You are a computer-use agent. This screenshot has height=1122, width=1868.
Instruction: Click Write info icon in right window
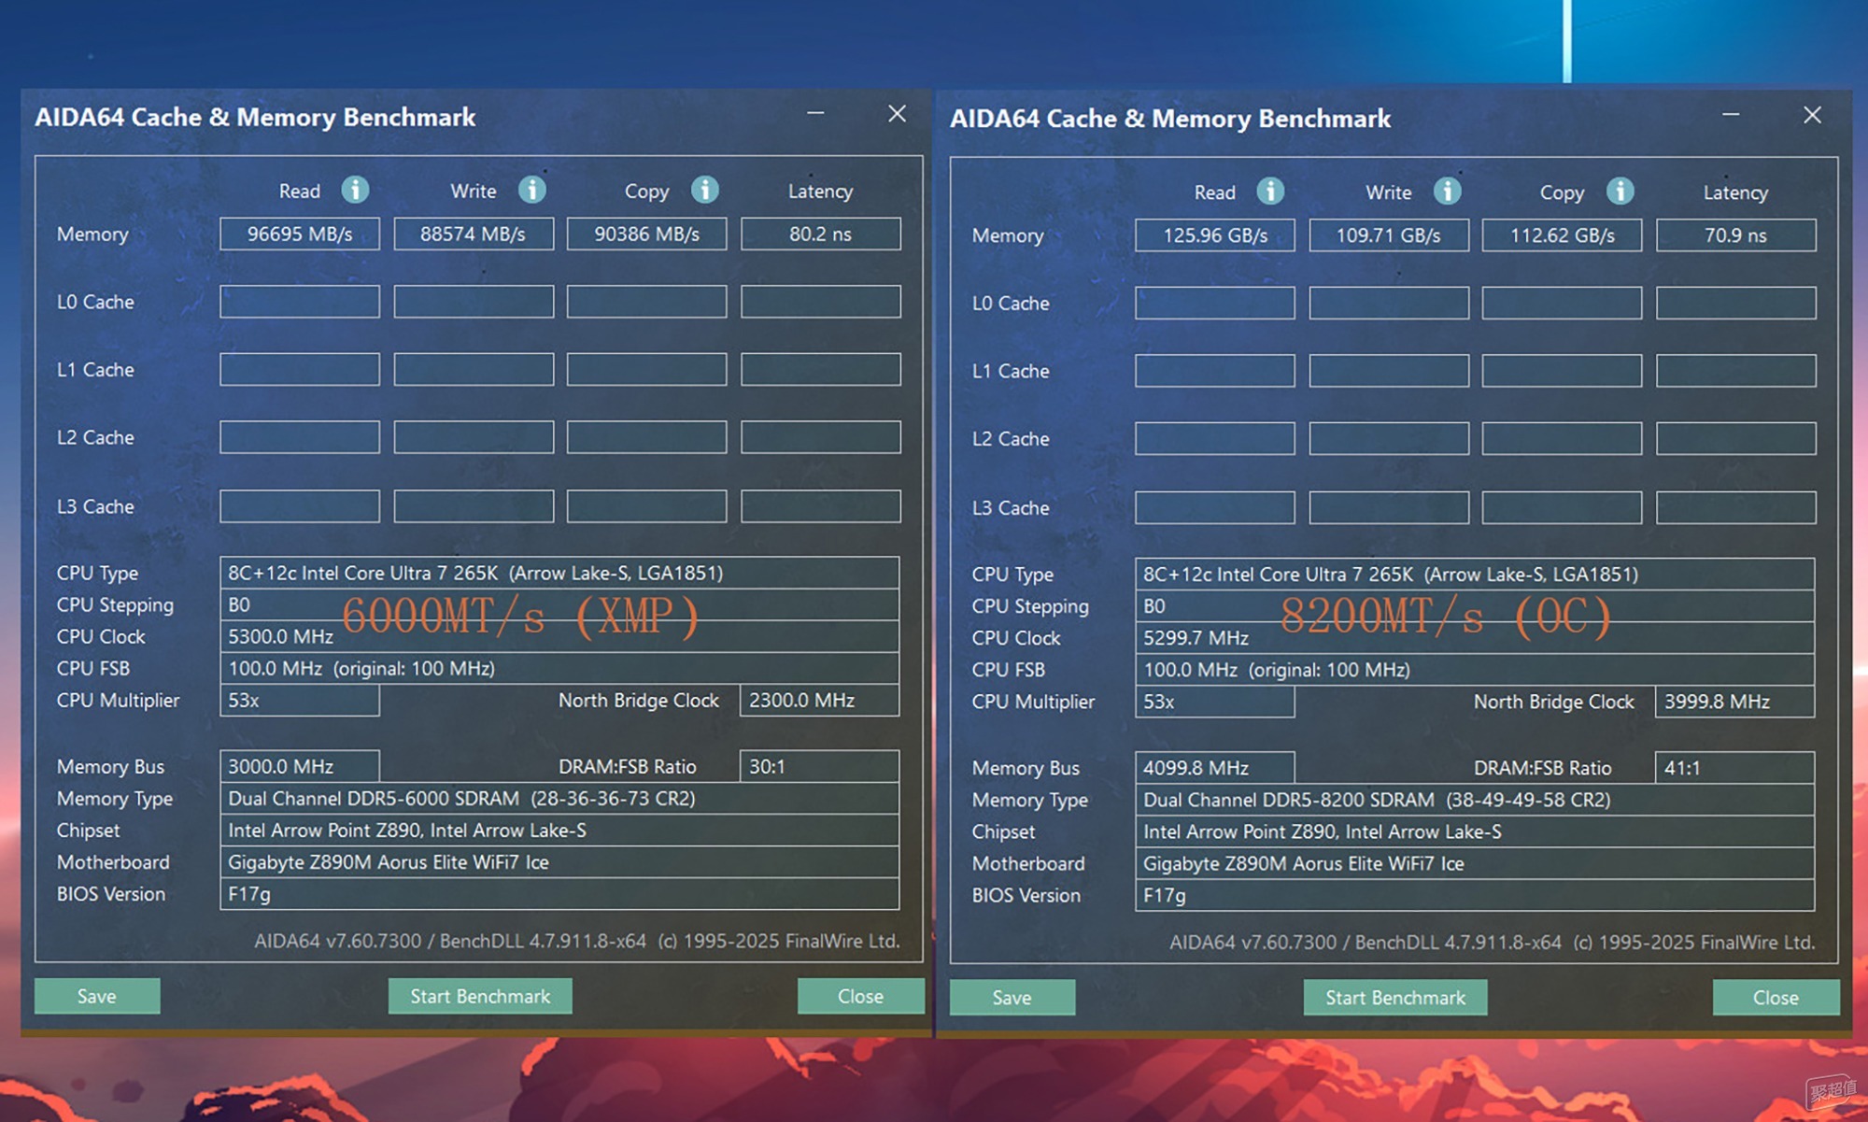coord(1448,192)
